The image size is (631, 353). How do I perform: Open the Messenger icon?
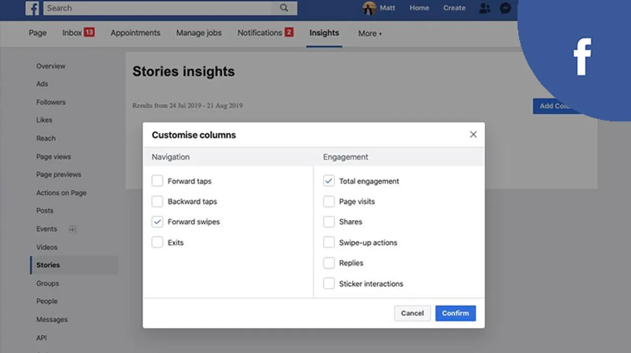click(x=505, y=8)
